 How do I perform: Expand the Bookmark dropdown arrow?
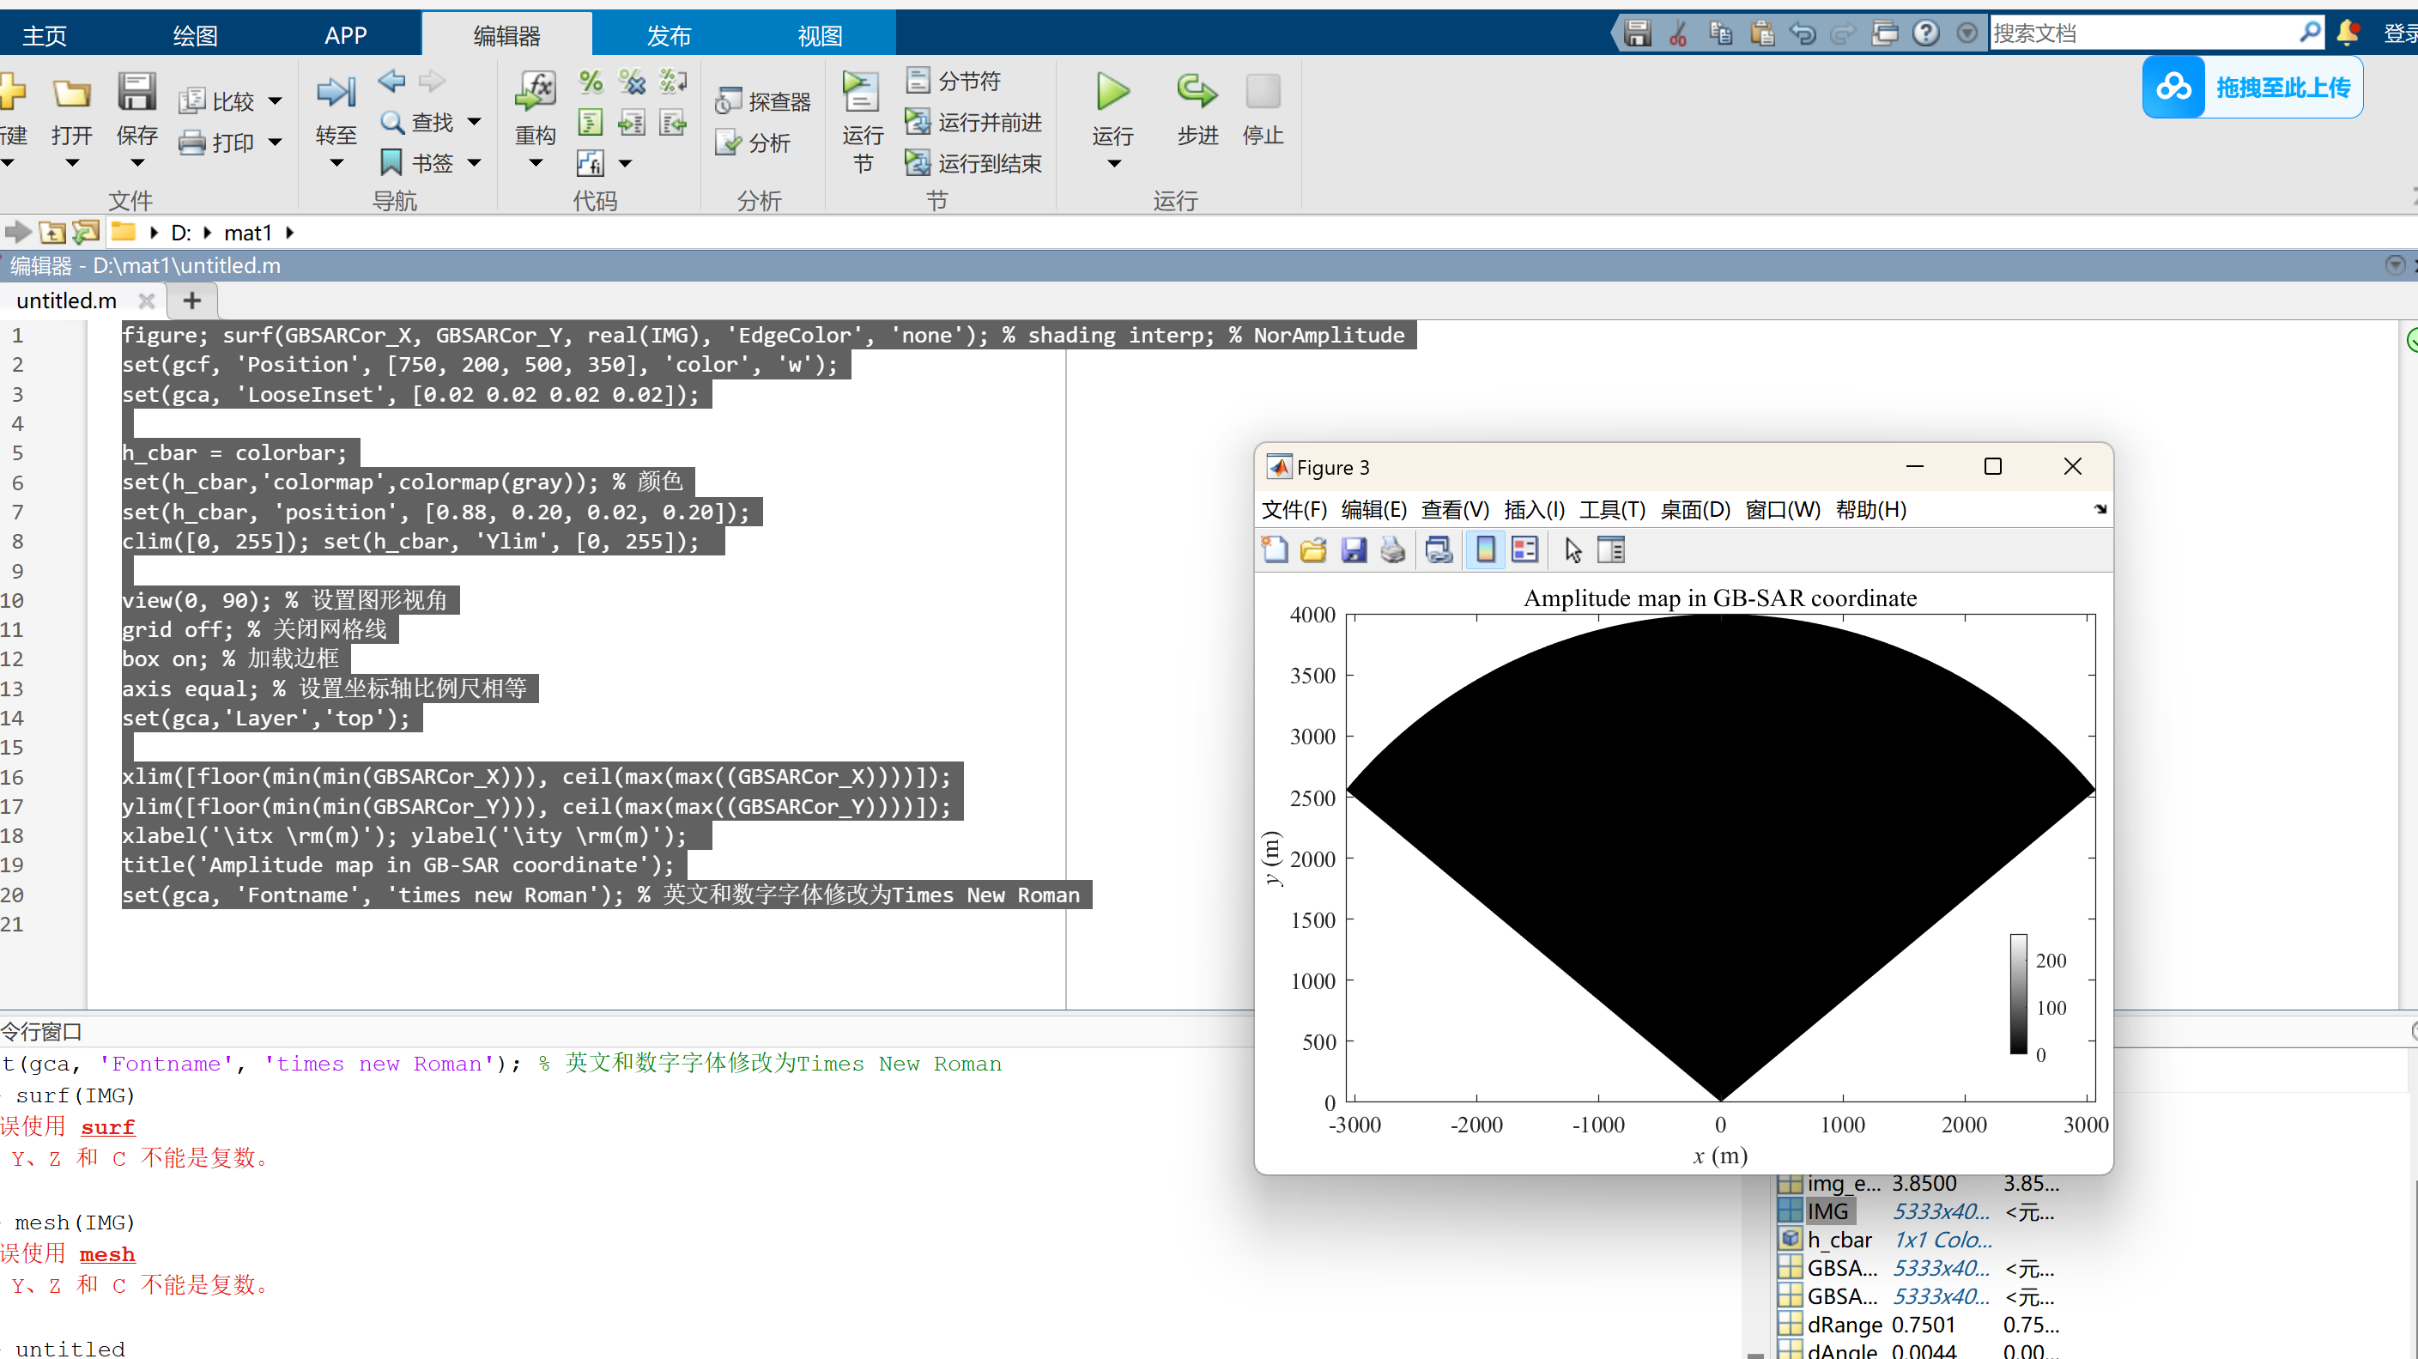coord(475,163)
